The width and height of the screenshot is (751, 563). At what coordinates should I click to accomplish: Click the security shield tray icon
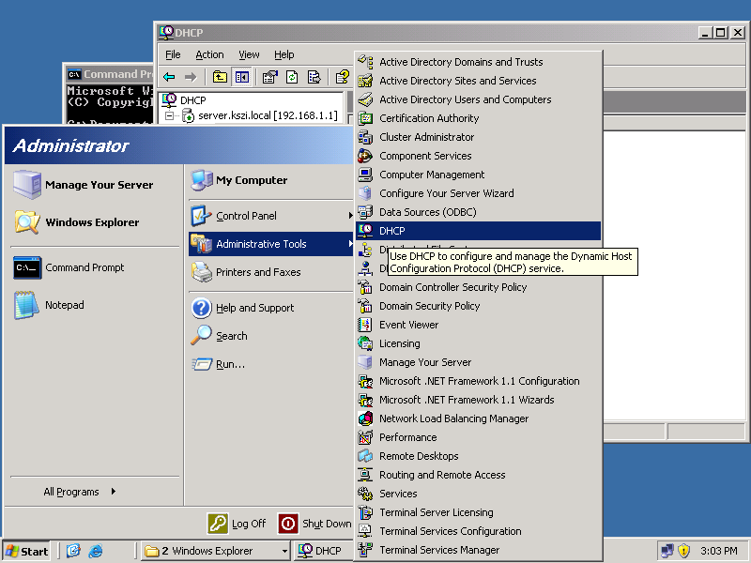pos(684,551)
